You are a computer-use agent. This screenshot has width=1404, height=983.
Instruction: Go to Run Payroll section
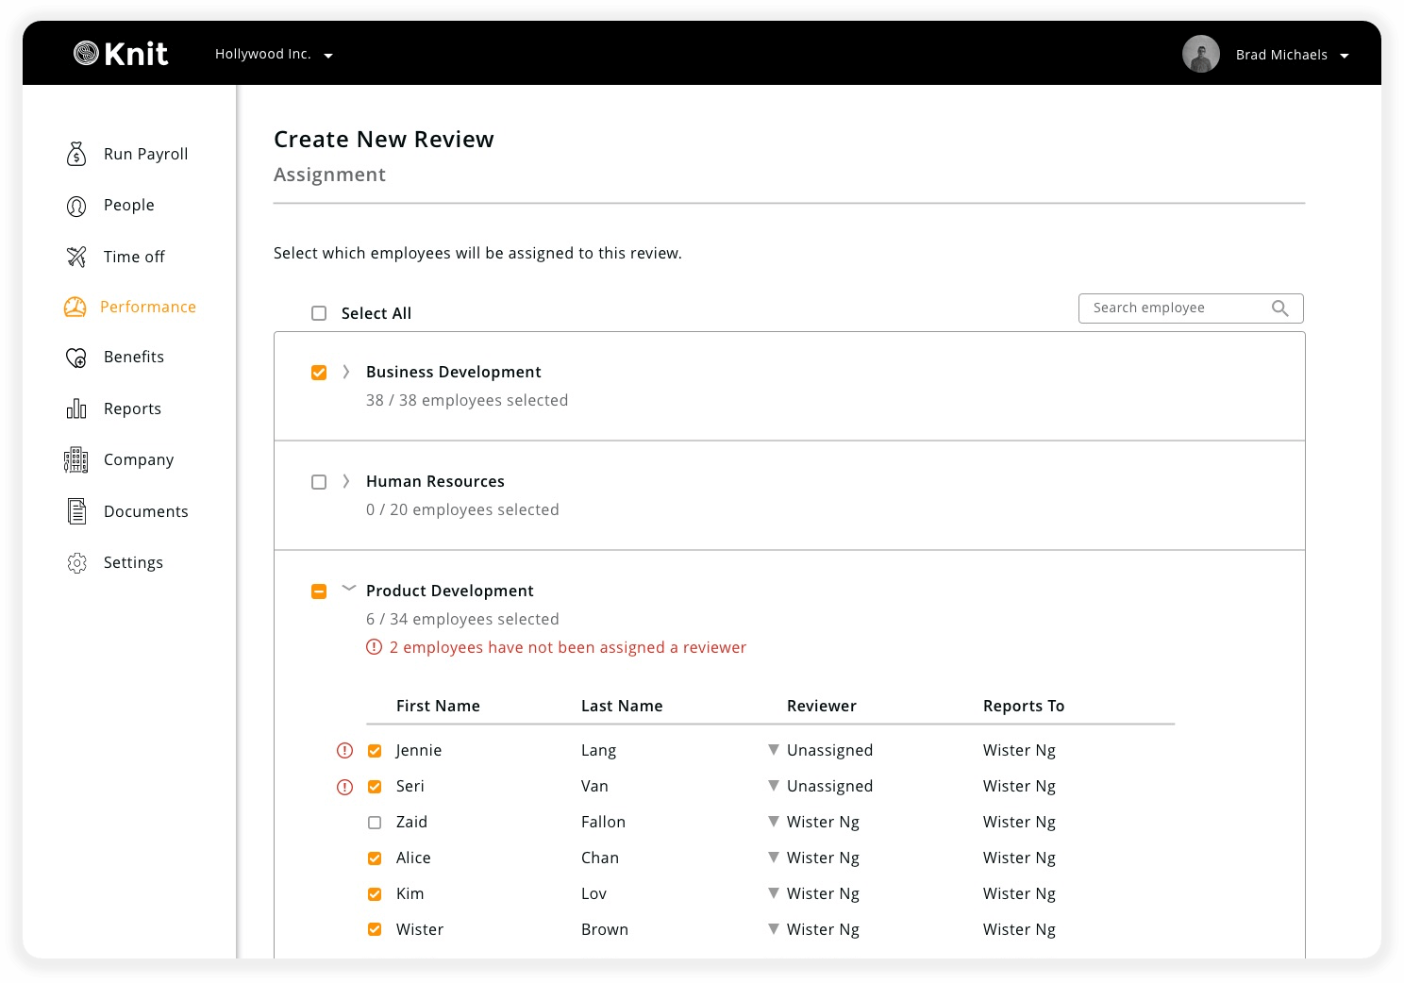145,154
